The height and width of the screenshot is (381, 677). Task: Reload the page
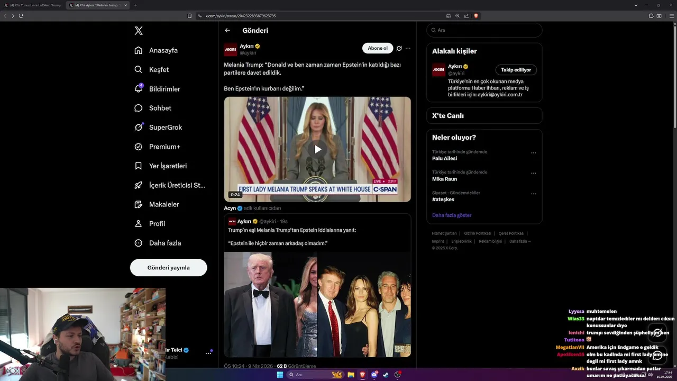click(x=21, y=16)
